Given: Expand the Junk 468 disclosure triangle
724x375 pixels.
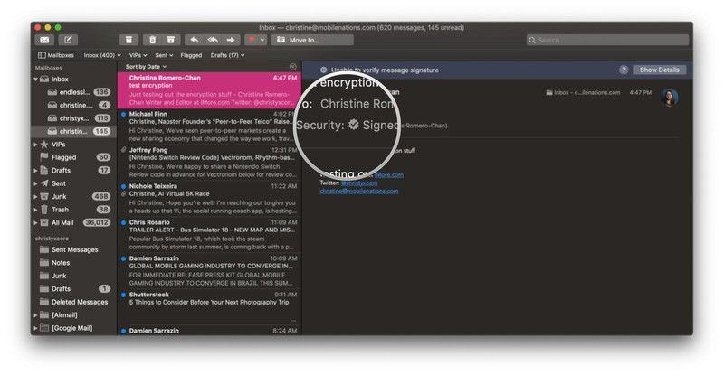Looking at the screenshot, I should pyautogui.click(x=35, y=196).
